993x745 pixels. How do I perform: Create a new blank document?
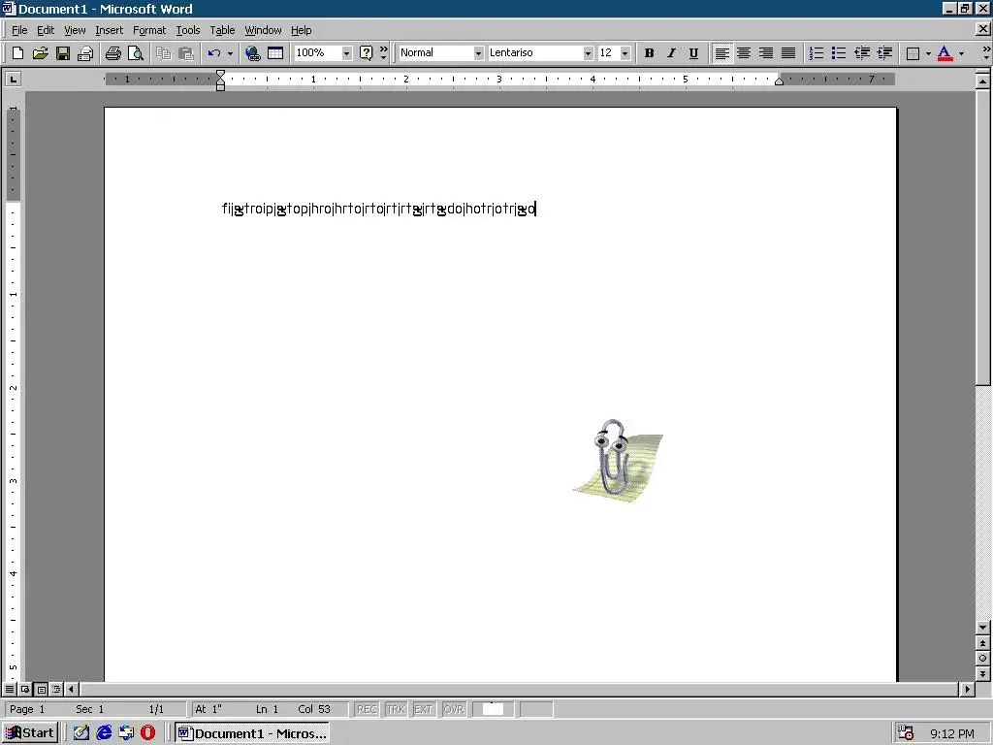pyautogui.click(x=17, y=53)
